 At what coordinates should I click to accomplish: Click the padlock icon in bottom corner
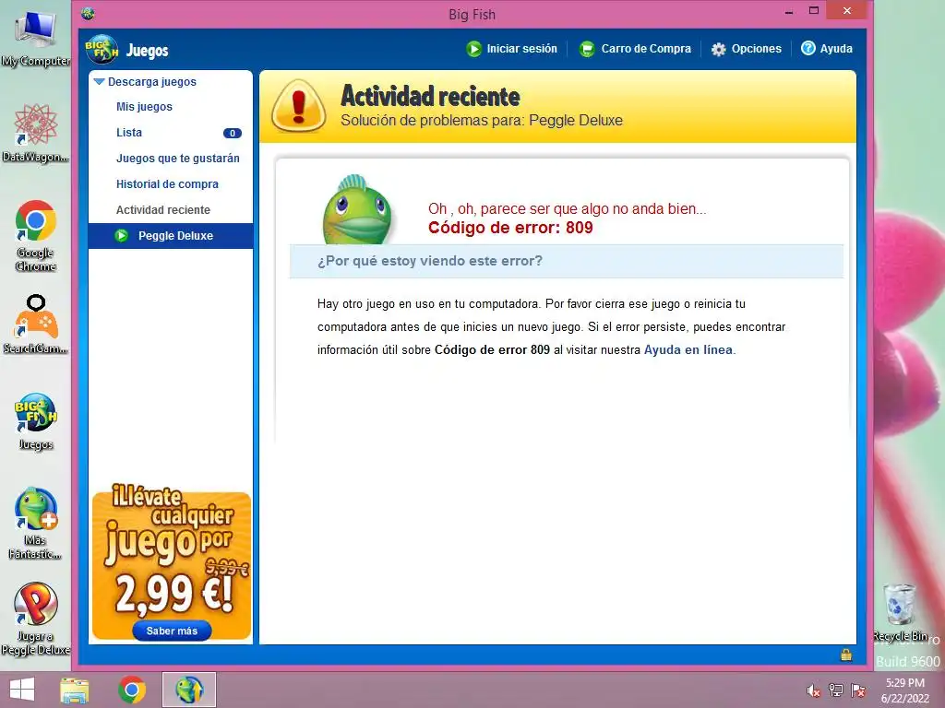point(846,655)
